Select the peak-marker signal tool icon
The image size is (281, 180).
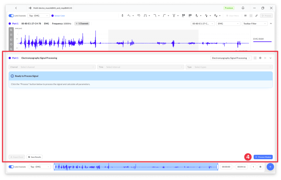coord(197,16)
